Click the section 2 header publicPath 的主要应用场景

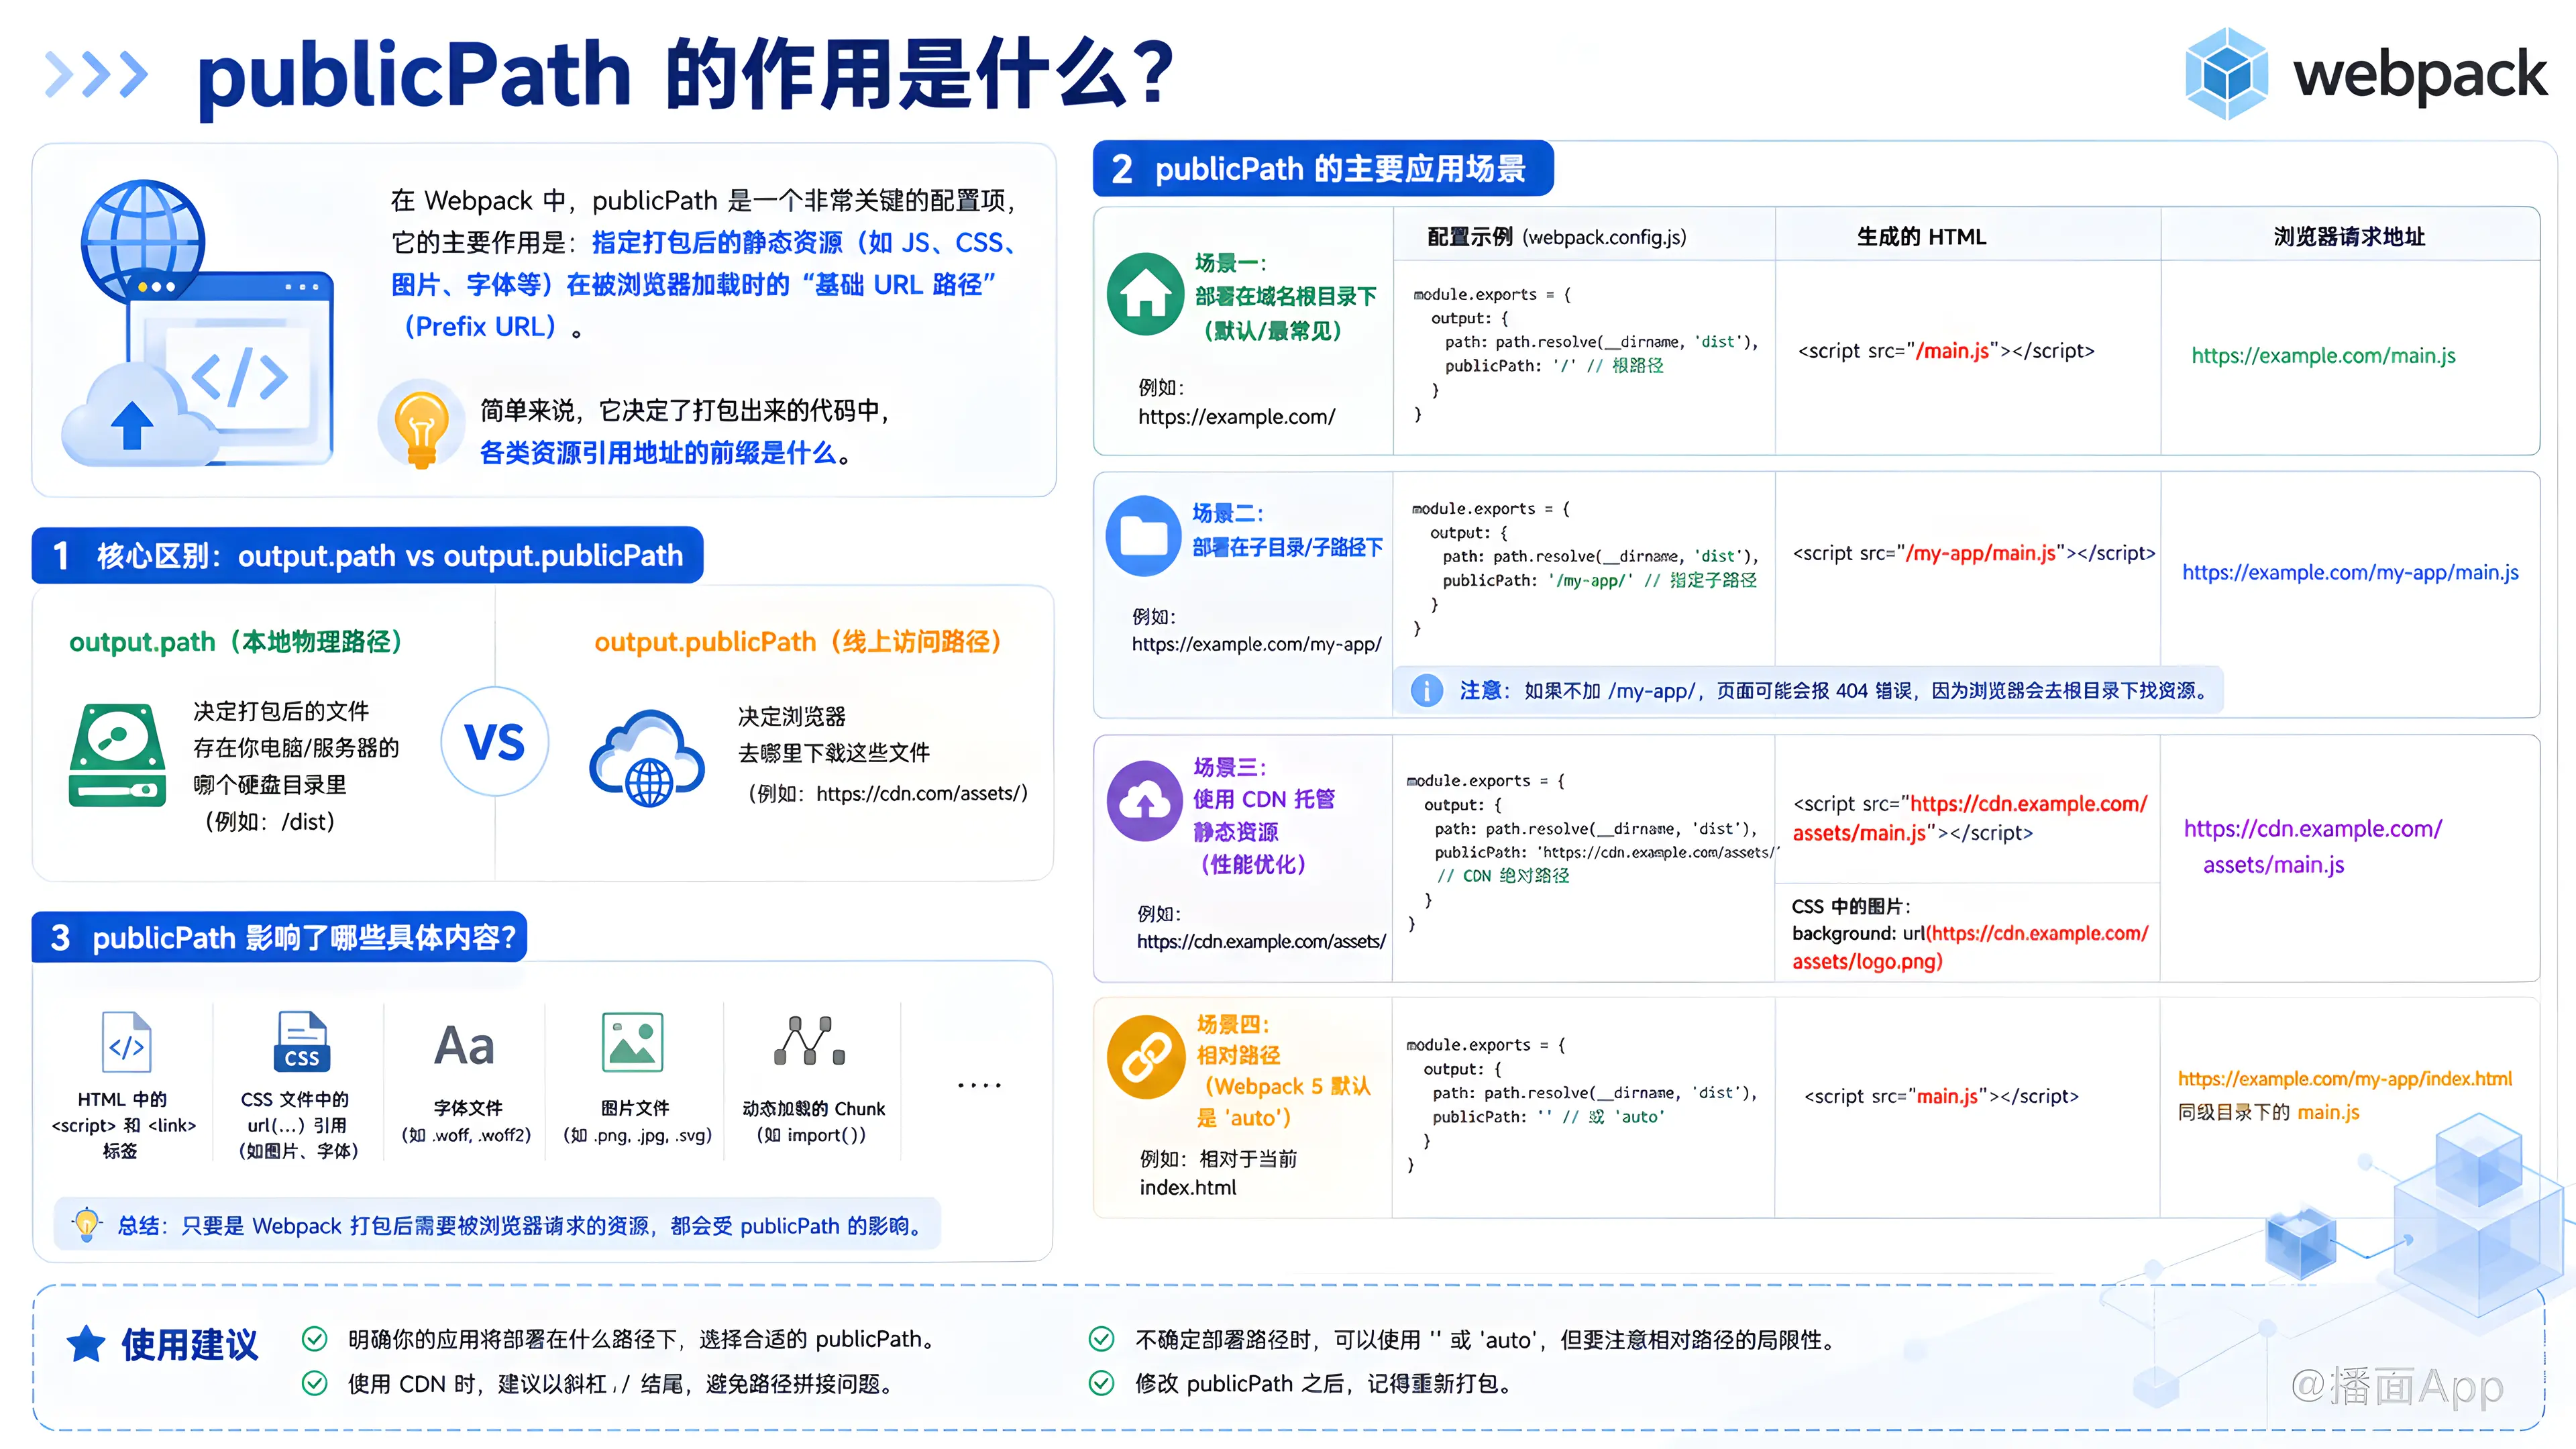pos(1322,168)
